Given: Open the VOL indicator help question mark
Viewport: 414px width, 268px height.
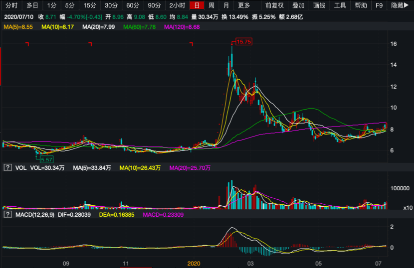Looking at the screenshot, I should point(7,167).
